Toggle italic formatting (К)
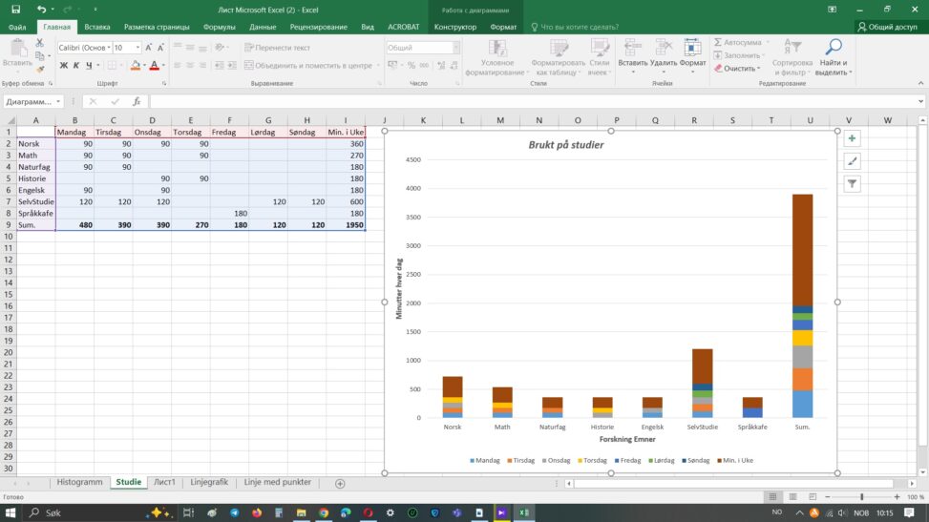The image size is (929, 522). pyautogui.click(x=75, y=65)
